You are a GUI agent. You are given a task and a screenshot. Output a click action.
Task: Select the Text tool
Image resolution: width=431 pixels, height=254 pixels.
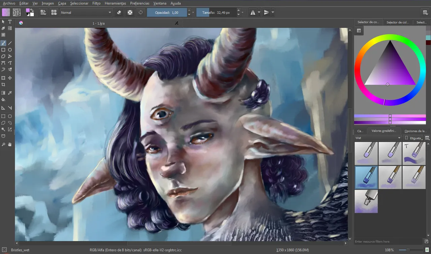tap(10, 22)
